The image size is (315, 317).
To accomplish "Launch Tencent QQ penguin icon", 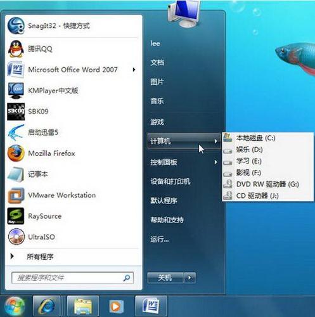I will coord(16,49).
